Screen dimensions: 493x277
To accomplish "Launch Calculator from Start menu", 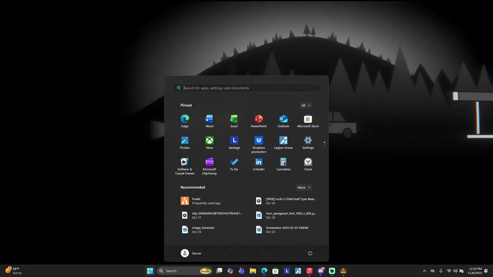I will tap(283, 164).
